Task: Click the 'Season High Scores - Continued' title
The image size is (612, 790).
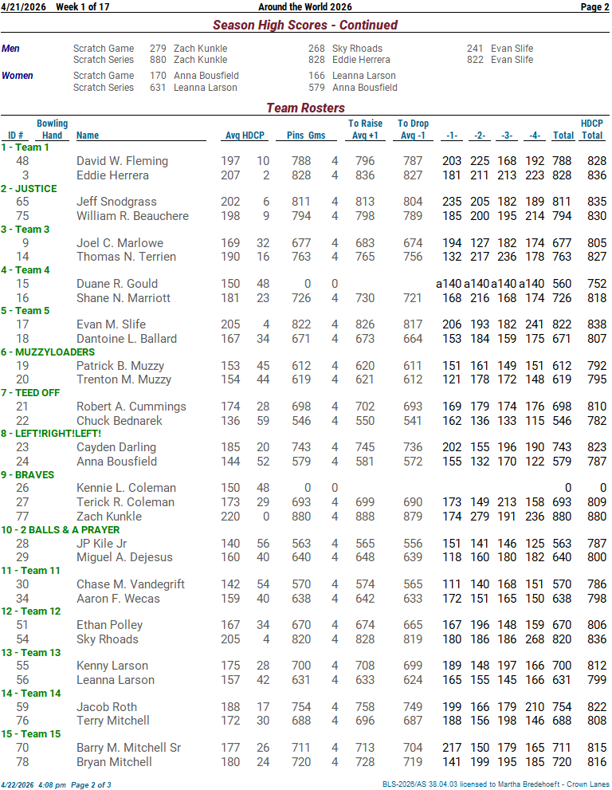Action: point(305,25)
